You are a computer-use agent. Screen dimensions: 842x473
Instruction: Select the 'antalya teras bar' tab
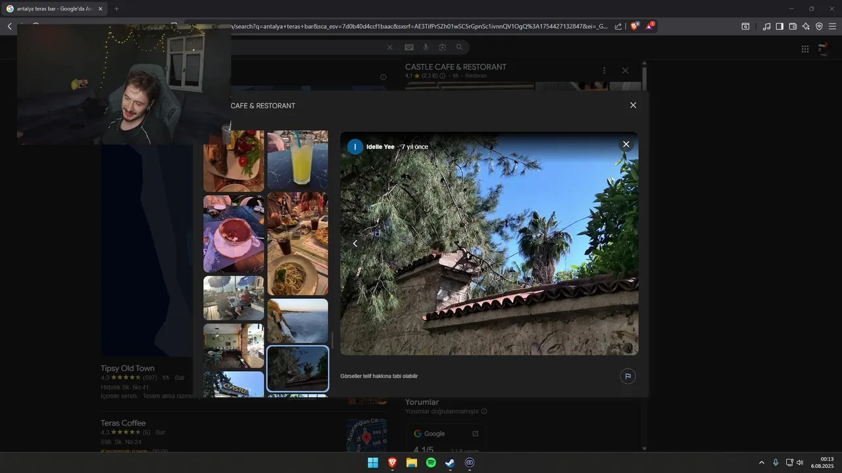(x=55, y=9)
